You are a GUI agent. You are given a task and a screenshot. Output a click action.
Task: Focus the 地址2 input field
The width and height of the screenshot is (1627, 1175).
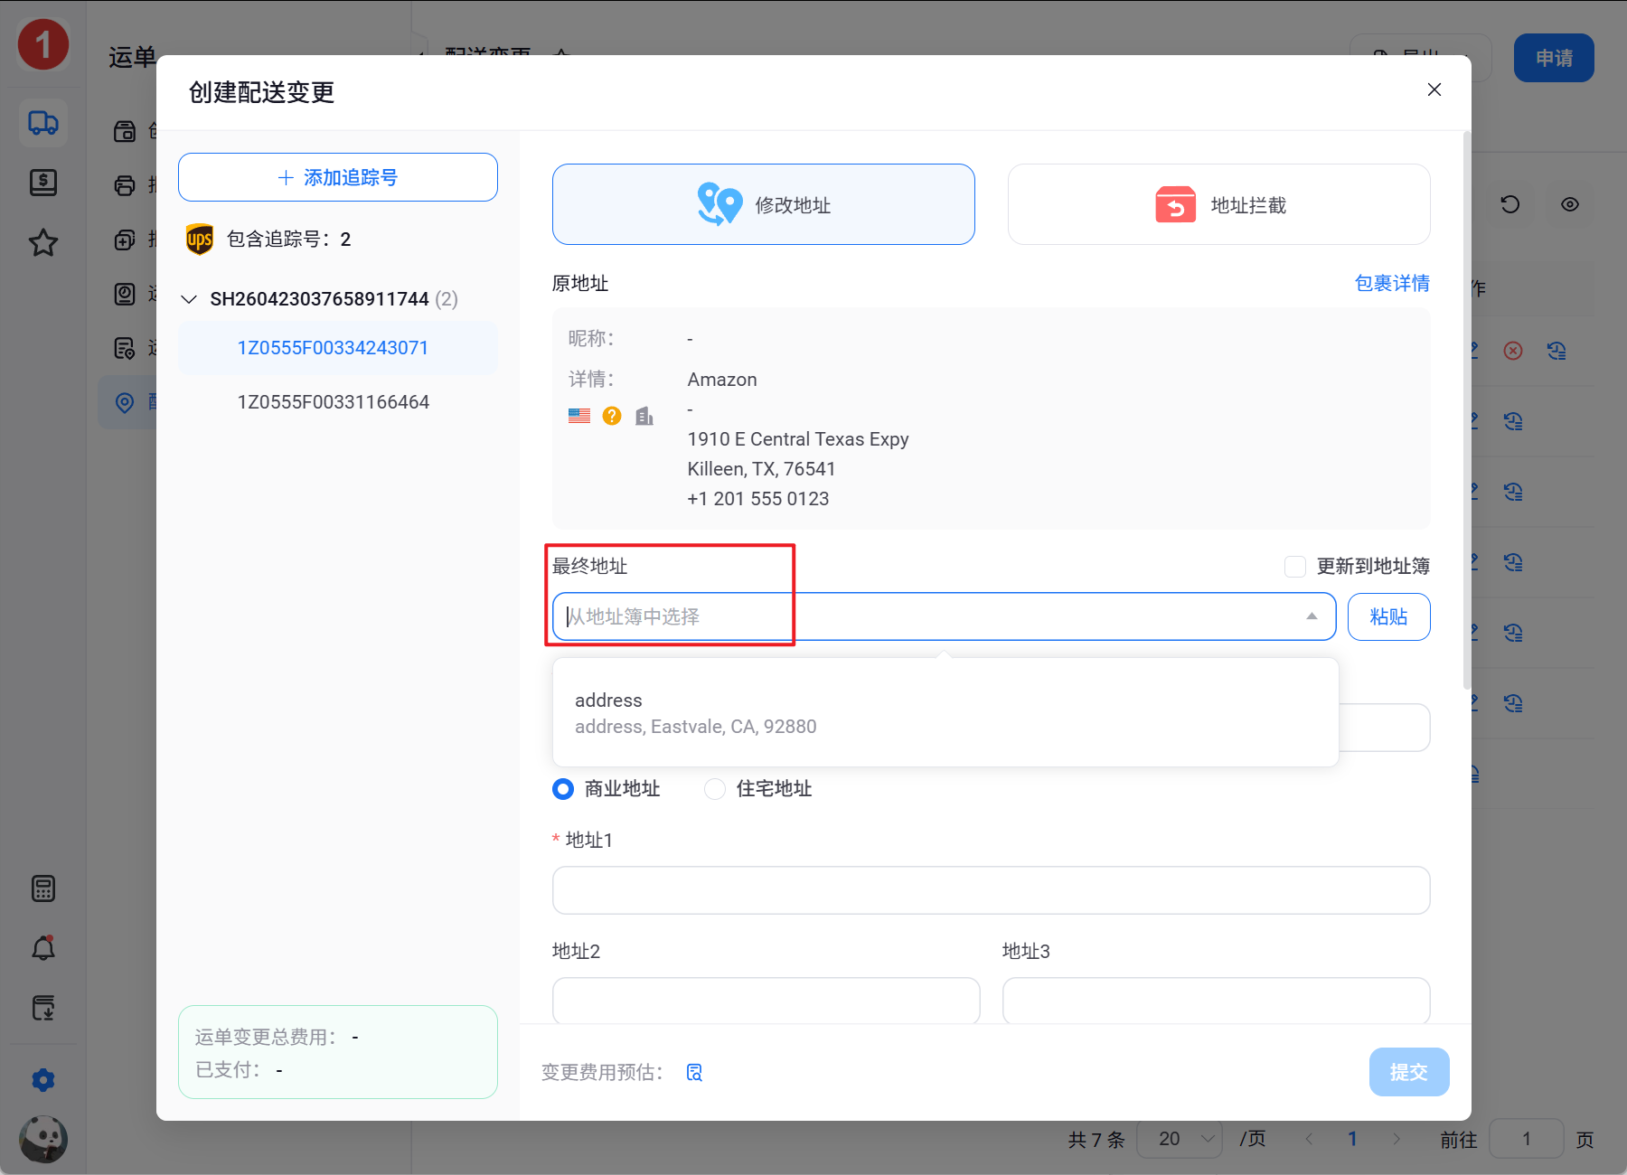click(766, 1001)
